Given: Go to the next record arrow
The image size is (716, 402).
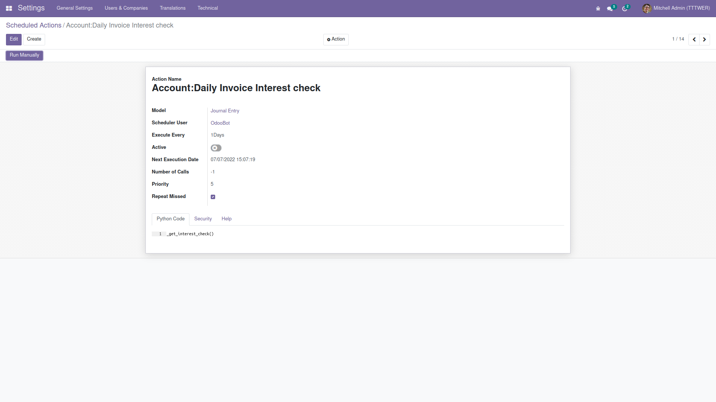Looking at the screenshot, I should (704, 39).
